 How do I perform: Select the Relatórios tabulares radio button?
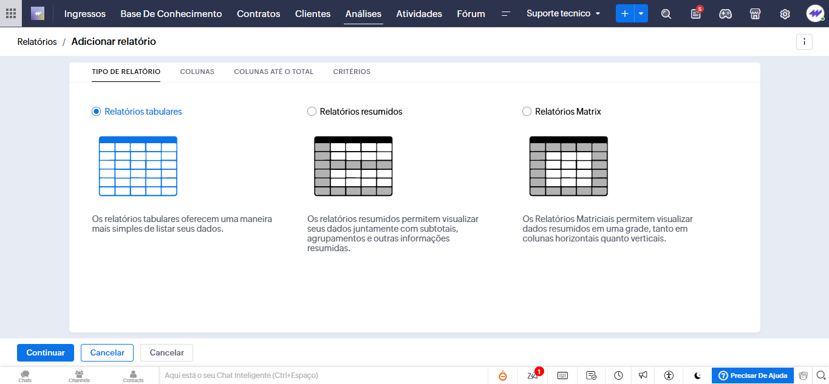tap(96, 112)
